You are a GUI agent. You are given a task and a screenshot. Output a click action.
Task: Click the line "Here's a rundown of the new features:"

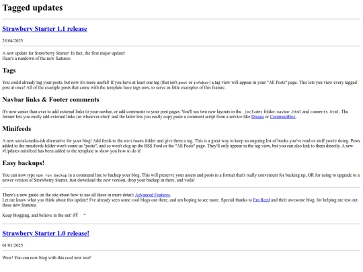(x=36, y=58)
